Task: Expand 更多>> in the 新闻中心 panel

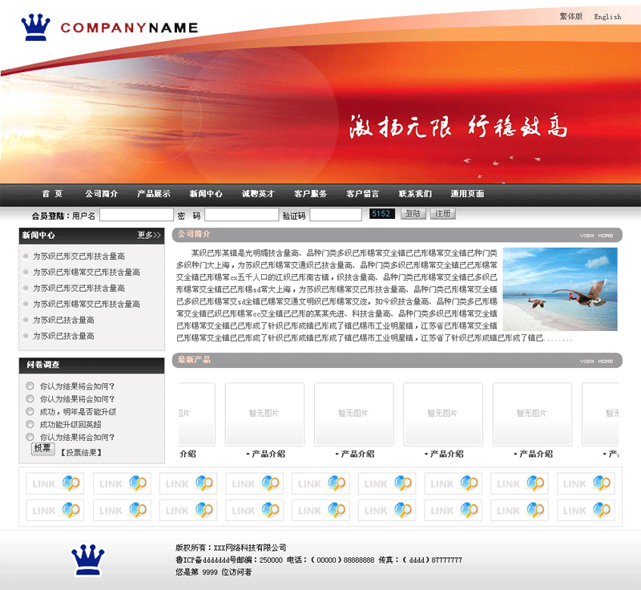Action: [x=149, y=236]
